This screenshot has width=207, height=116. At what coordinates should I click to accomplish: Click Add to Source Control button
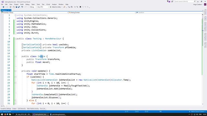198,111
